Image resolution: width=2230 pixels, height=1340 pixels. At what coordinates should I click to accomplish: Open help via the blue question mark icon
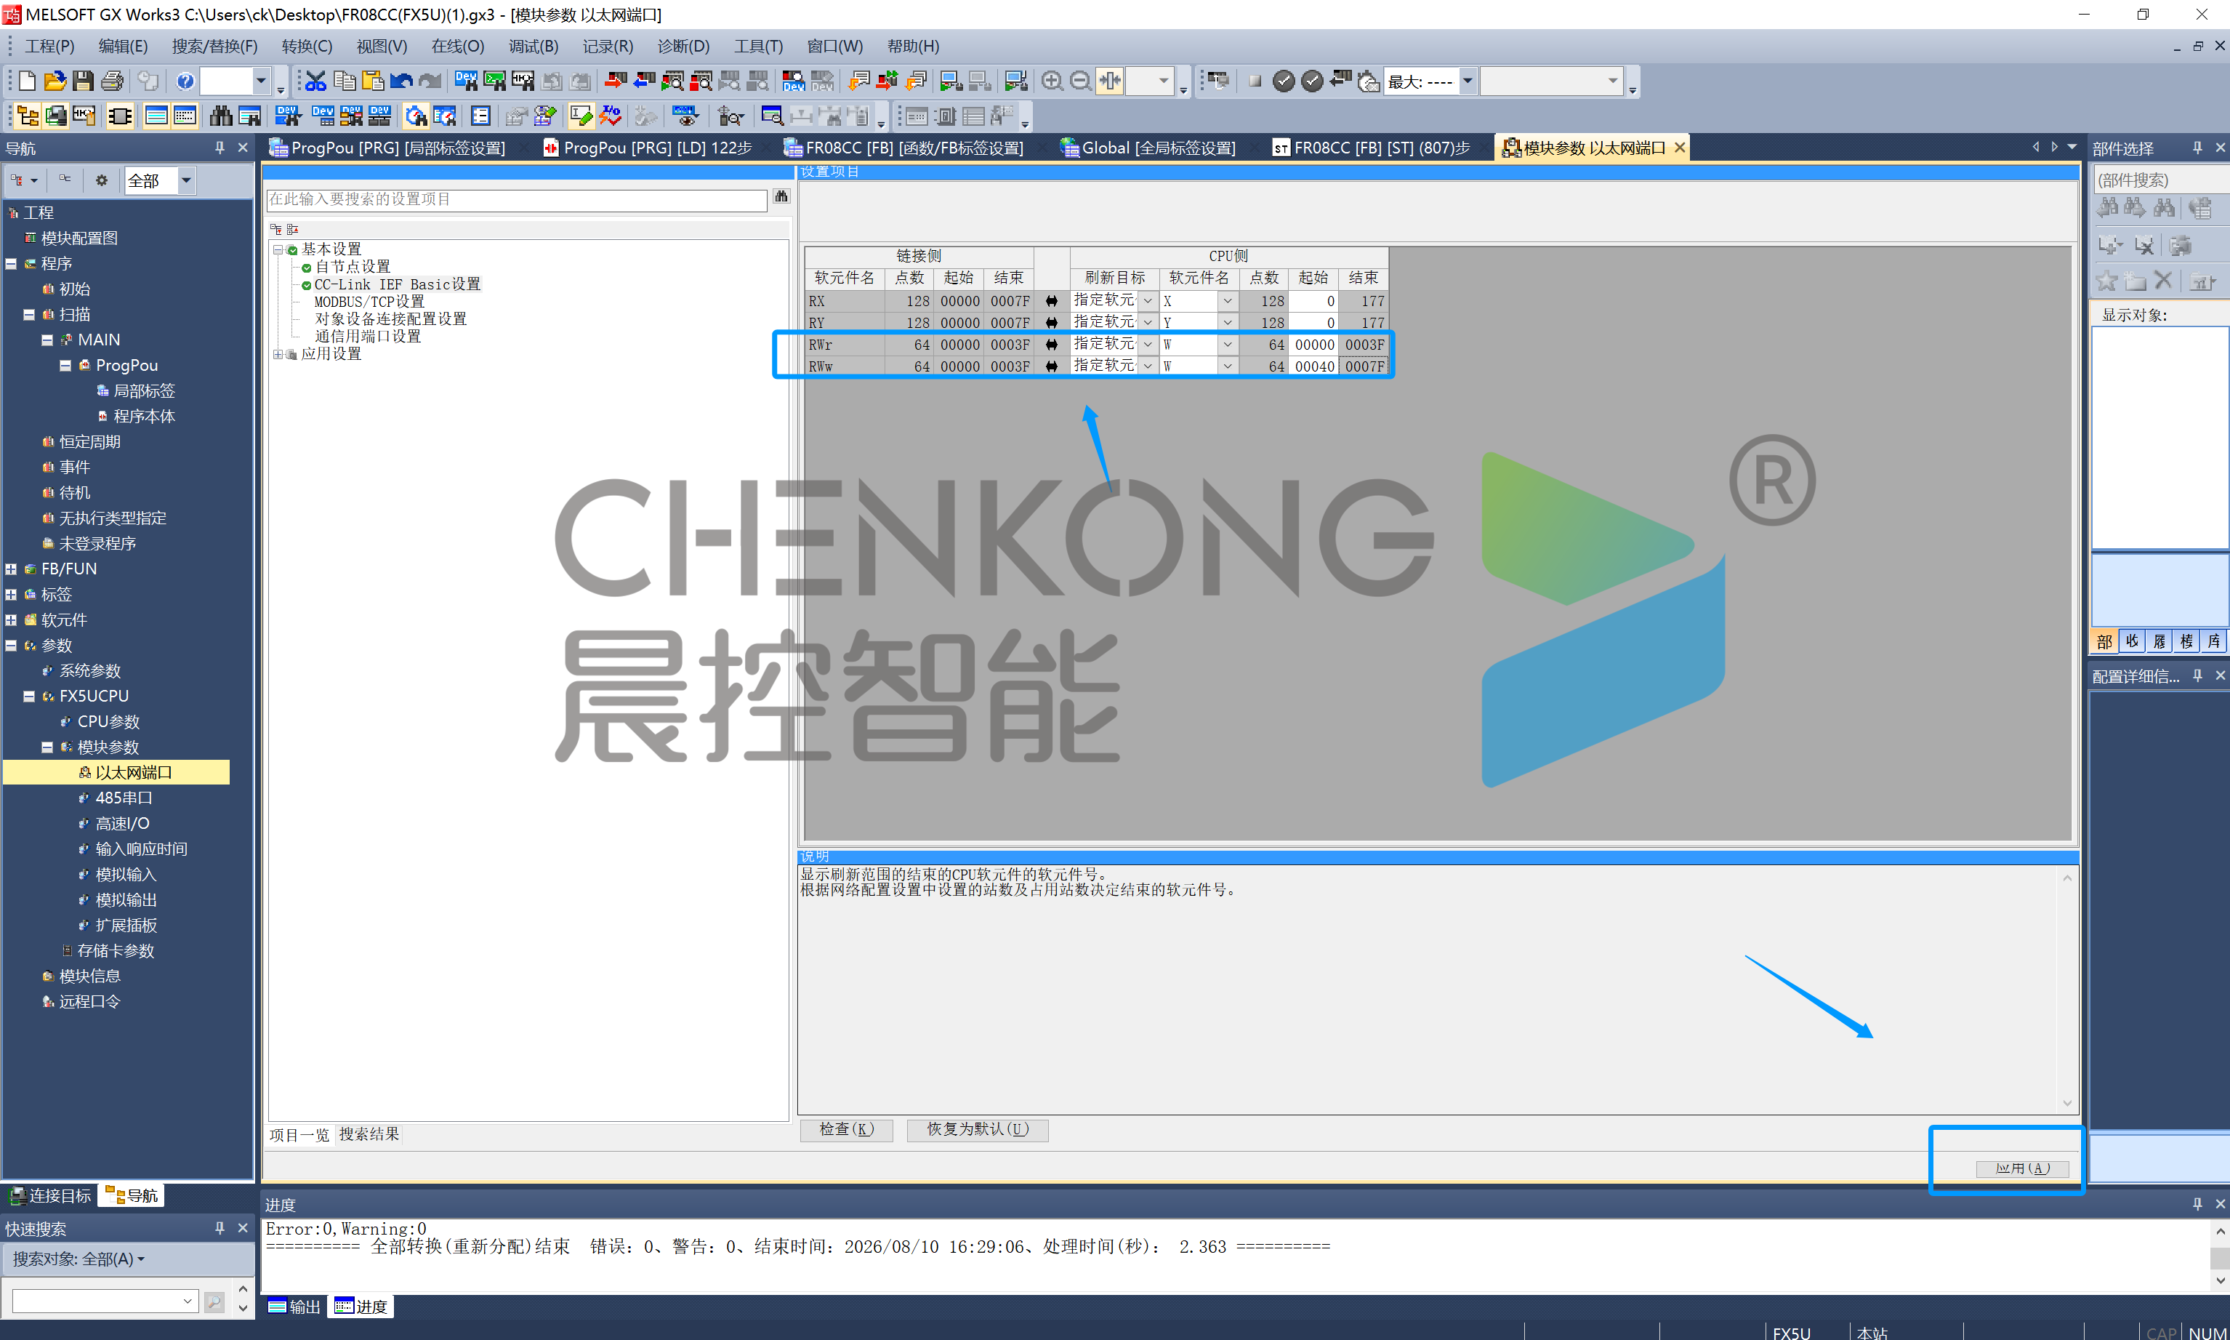tap(185, 81)
